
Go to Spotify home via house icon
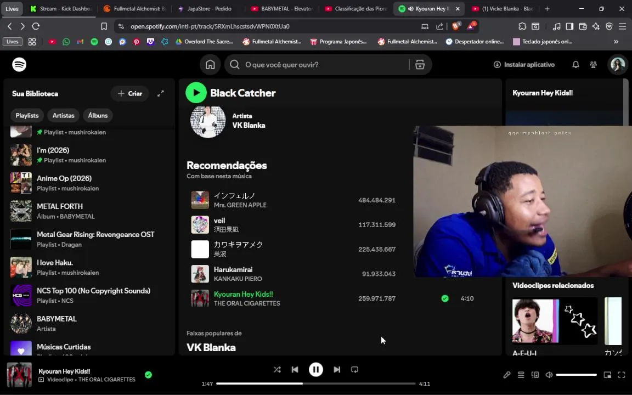tap(210, 65)
